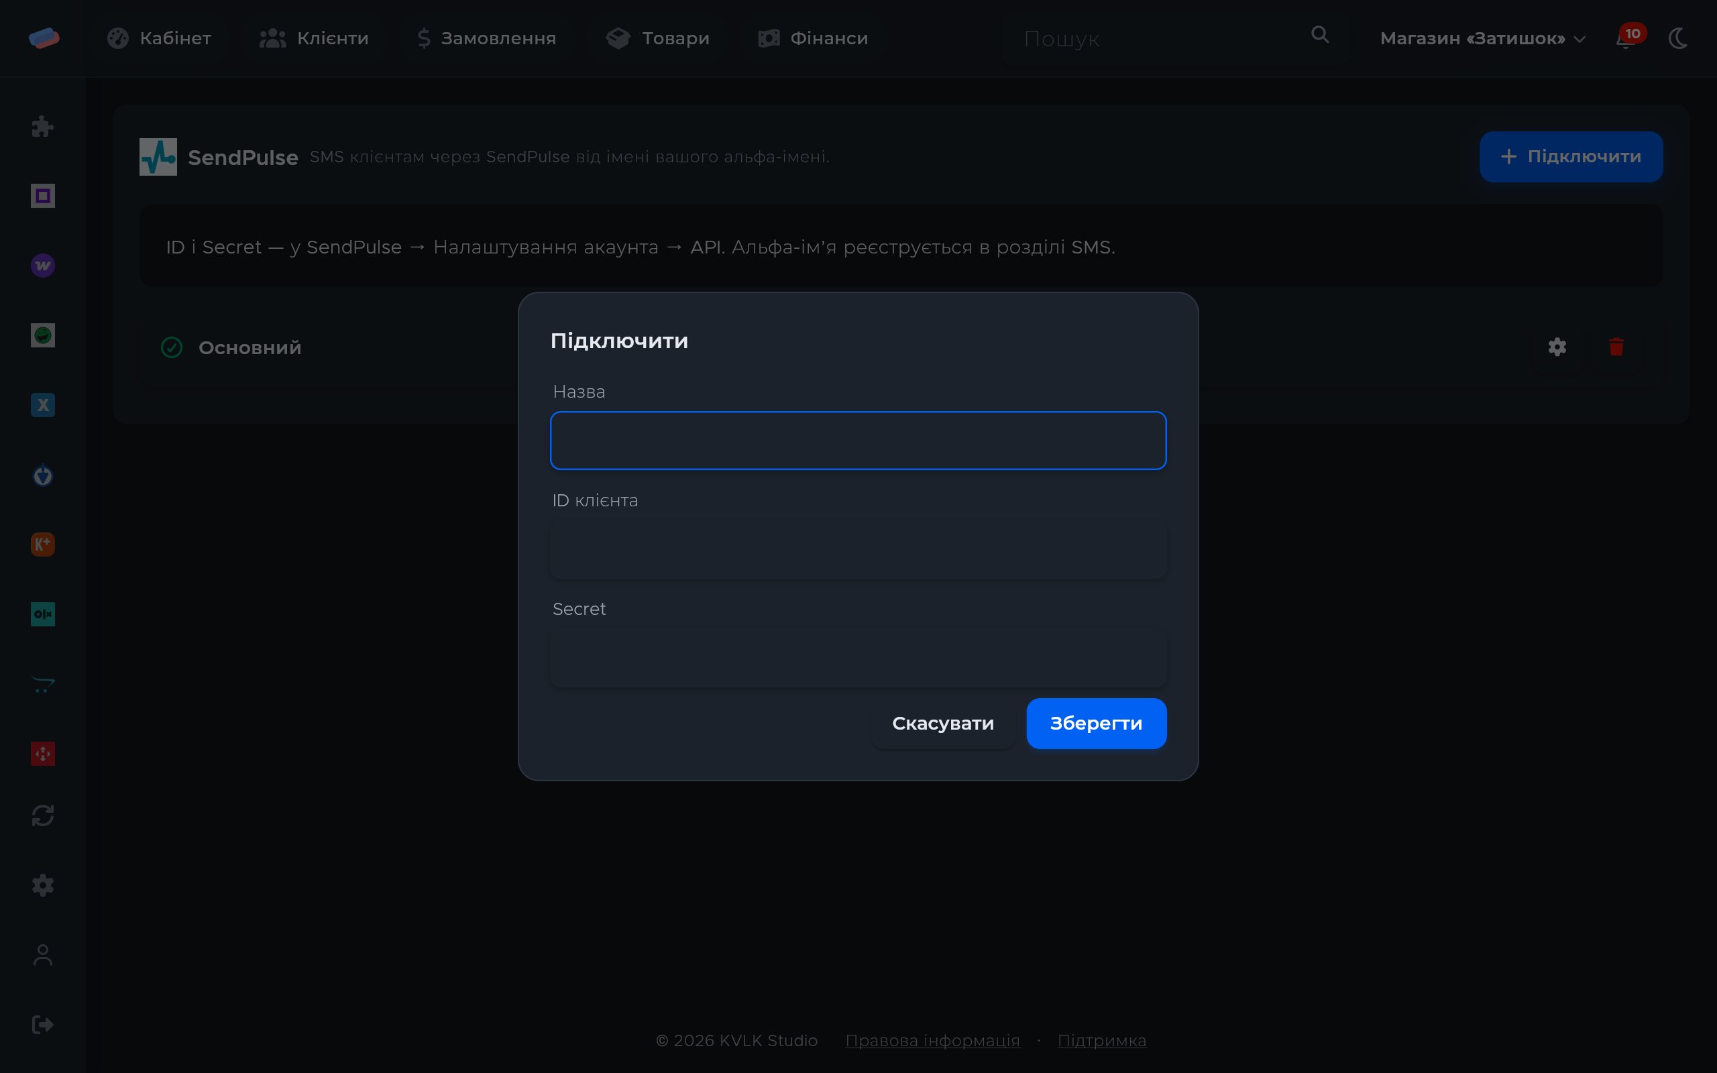Open settings gear for Основний connection
Viewport: 1717px width, 1073px height.
pos(1557,347)
